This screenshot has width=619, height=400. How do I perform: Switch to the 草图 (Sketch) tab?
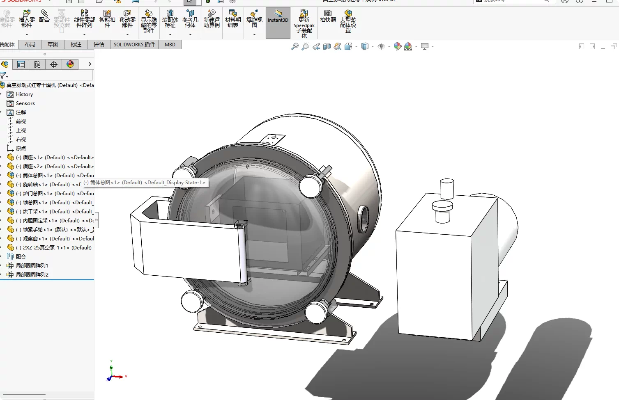click(53, 44)
